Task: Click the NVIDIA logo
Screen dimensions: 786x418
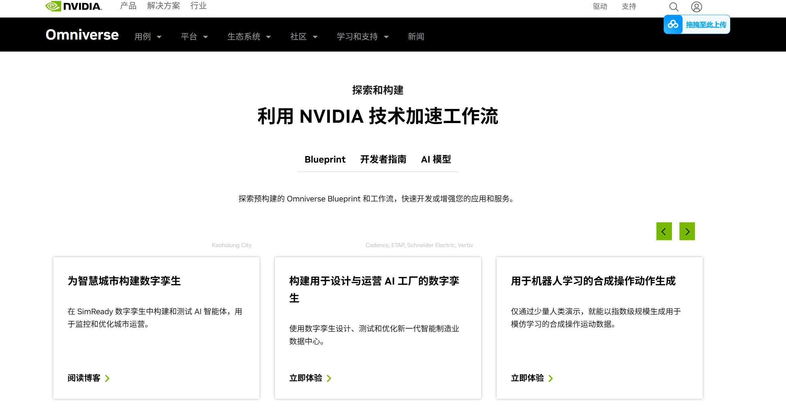Action: (74, 6)
